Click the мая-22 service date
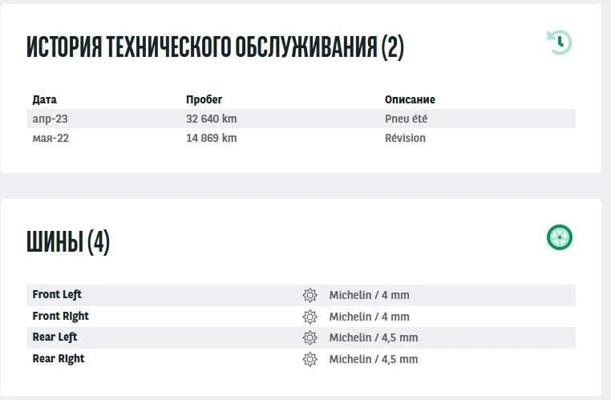Screen dimensions: 611x400 (51, 138)
